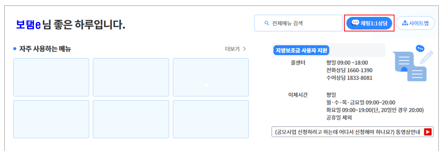
Task: Expand 더보기 using the chevron arrow
Action: (x=245, y=49)
